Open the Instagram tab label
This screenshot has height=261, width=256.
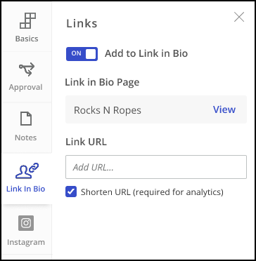(x=26, y=242)
